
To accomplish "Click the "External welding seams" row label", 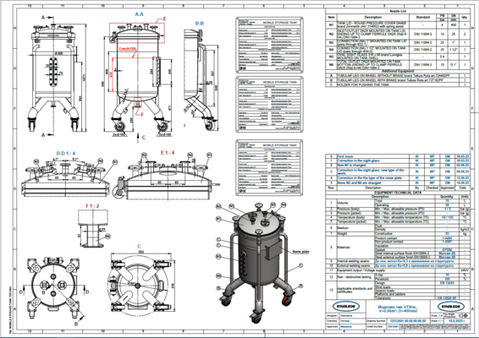I will [354, 265].
